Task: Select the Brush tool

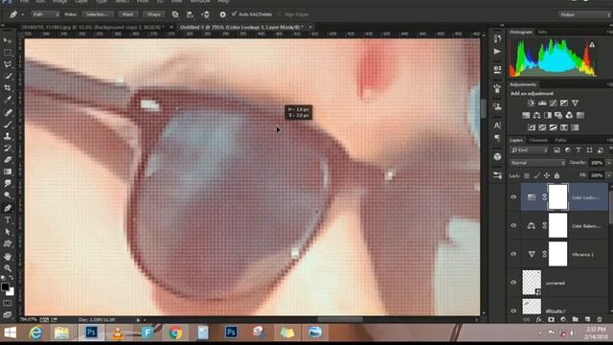Action: coord(8,125)
